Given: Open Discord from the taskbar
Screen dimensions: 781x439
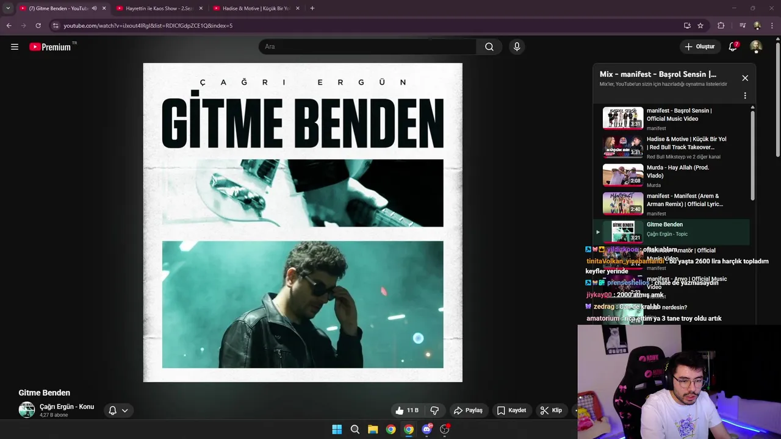Looking at the screenshot, I should [426, 429].
